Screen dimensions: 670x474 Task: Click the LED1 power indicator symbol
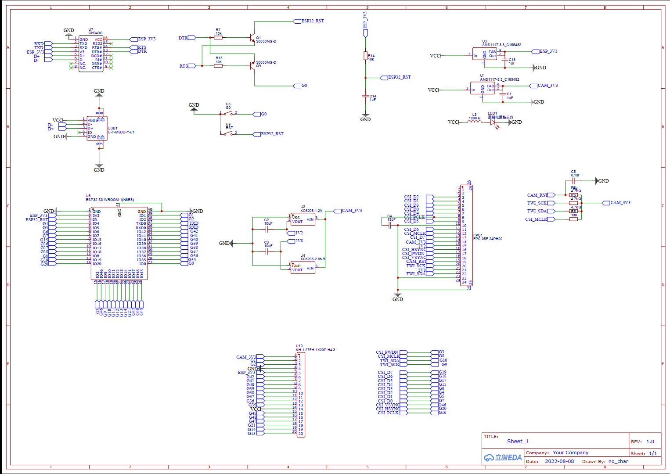[493, 122]
